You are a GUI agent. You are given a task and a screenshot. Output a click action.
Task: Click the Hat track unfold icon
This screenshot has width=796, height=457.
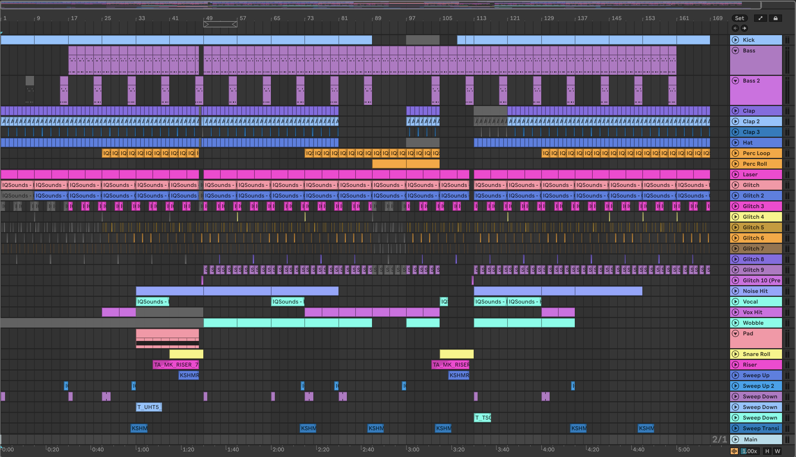tap(735, 143)
